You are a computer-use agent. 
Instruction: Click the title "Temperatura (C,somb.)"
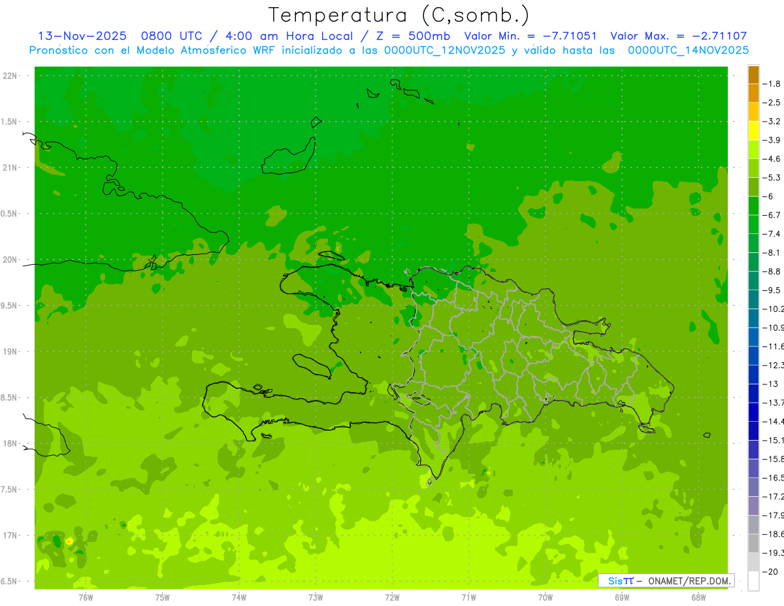(x=399, y=16)
